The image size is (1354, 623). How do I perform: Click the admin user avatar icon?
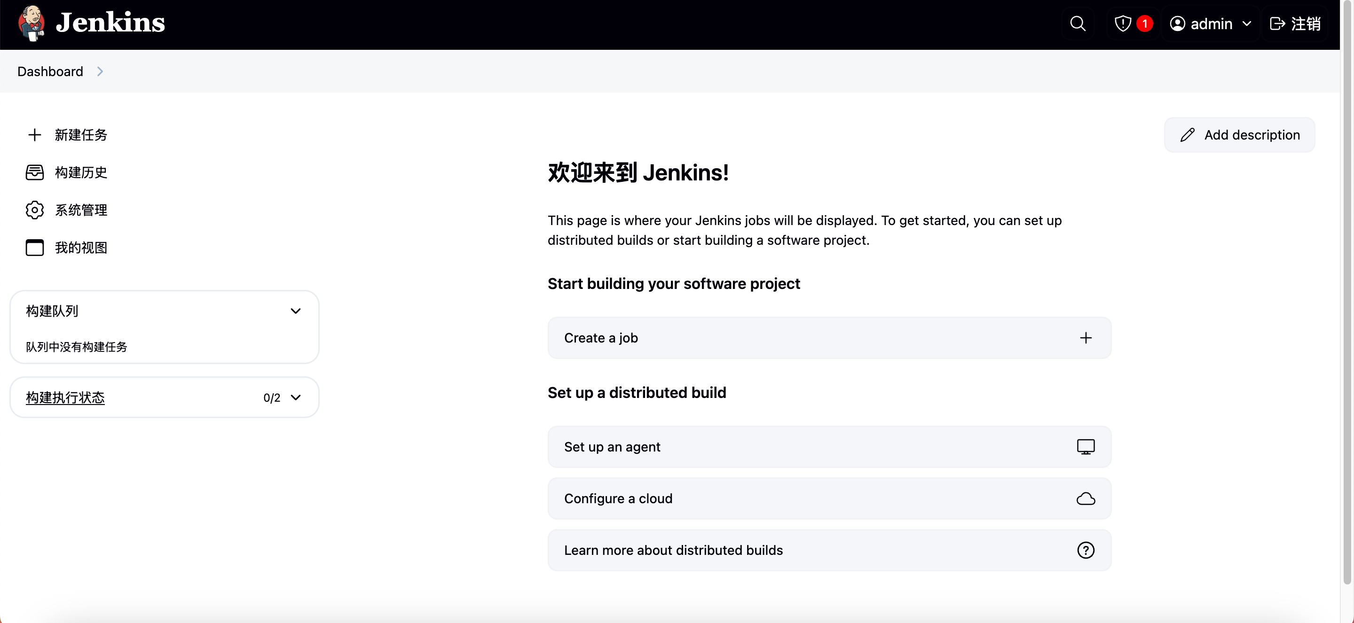(x=1177, y=23)
